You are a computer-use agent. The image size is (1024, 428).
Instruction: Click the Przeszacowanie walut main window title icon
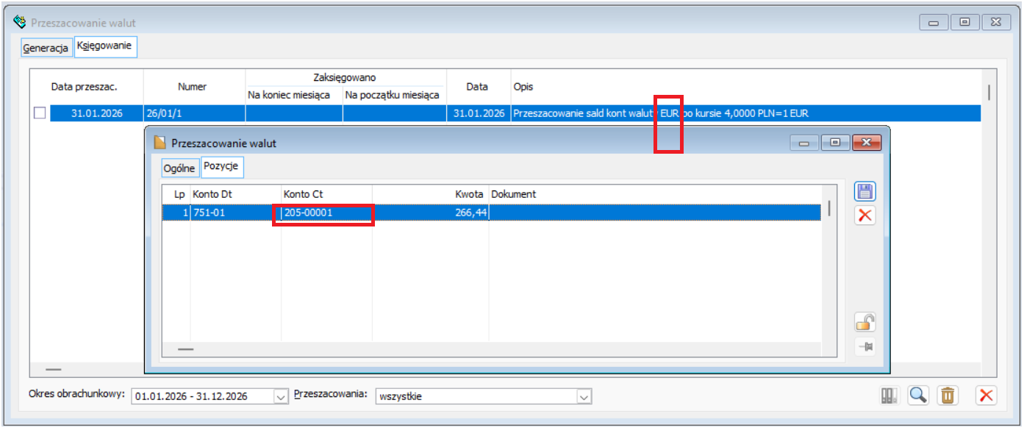coord(21,22)
